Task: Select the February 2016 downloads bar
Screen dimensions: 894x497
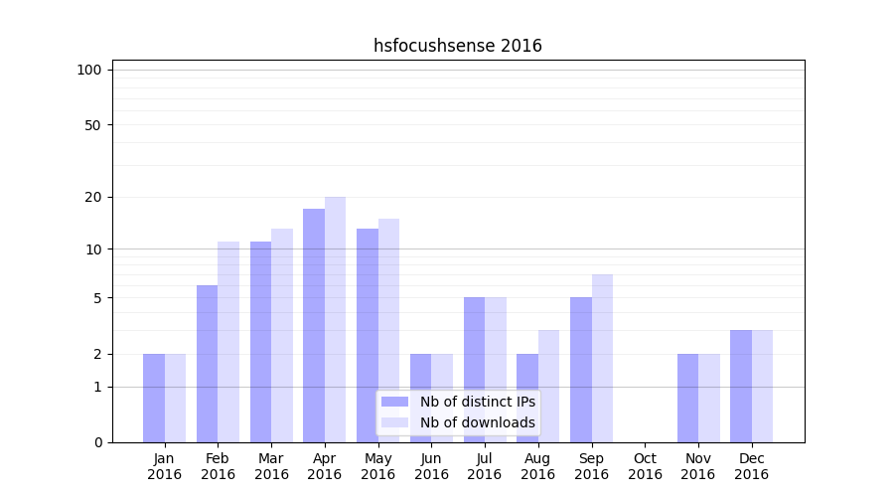Action: 228,341
